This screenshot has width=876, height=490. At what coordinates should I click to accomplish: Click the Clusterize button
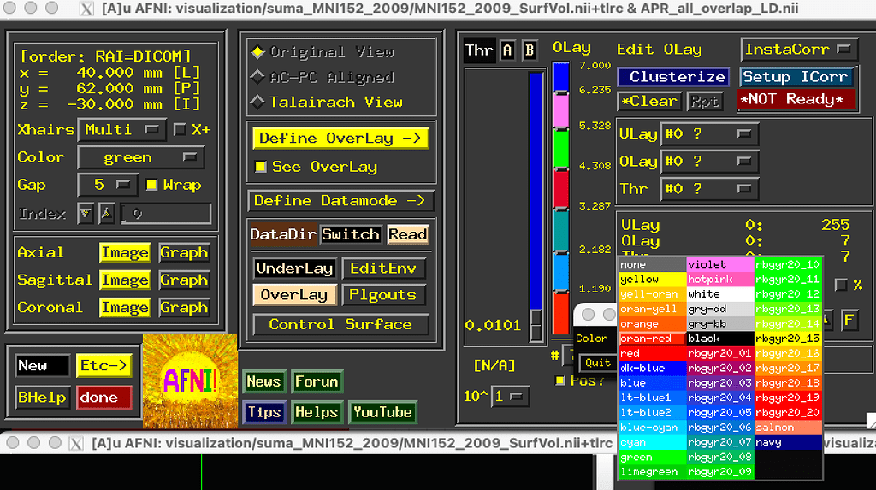pos(674,77)
